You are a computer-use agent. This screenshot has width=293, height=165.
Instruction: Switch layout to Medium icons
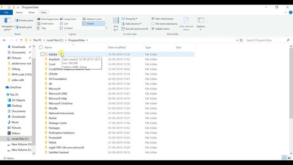pyautogui.click(x=92, y=19)
